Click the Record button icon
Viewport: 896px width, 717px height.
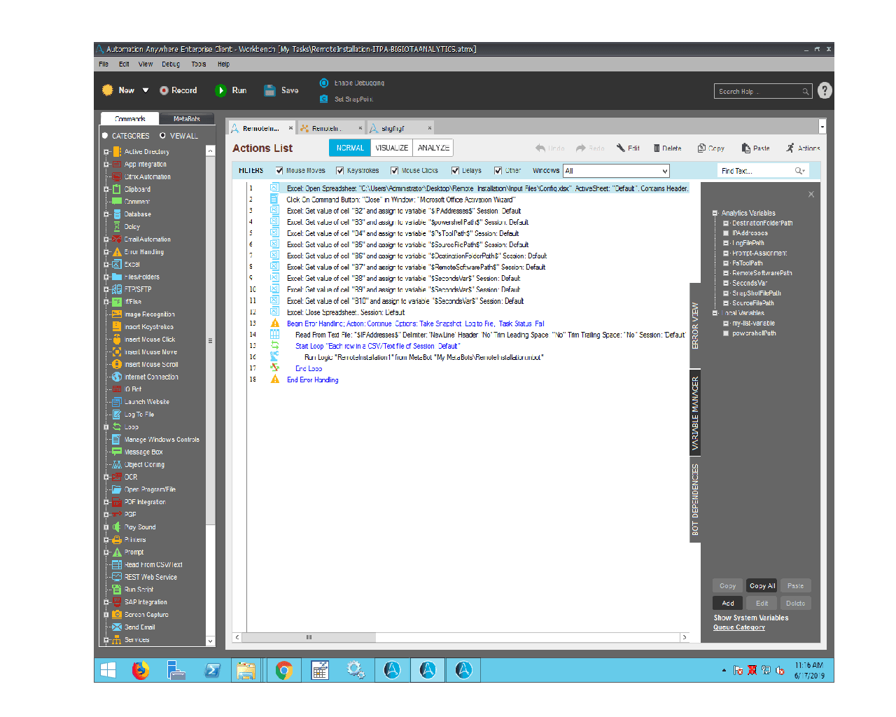click(x=164, y=90)
